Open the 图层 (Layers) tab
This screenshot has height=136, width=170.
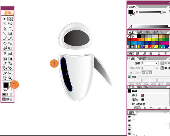pyautogui.click(x=132, y=113)
